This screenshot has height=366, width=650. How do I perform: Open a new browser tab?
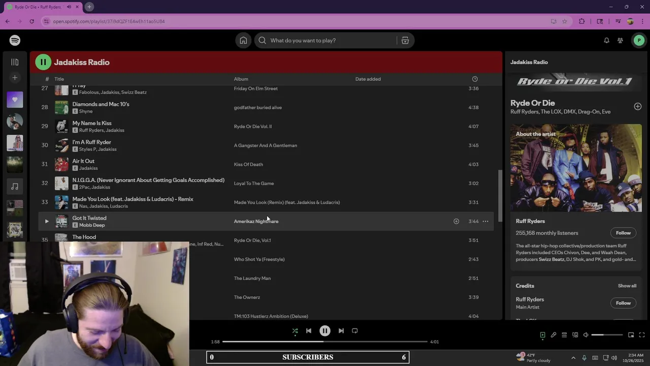[x=89, y=7]
